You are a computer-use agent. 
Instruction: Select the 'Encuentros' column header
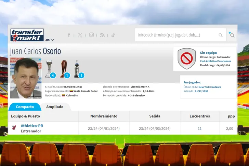pos(200,116)
